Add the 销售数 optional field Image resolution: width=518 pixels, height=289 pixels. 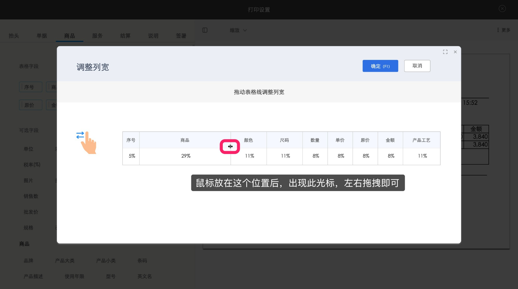click(31, 196)
